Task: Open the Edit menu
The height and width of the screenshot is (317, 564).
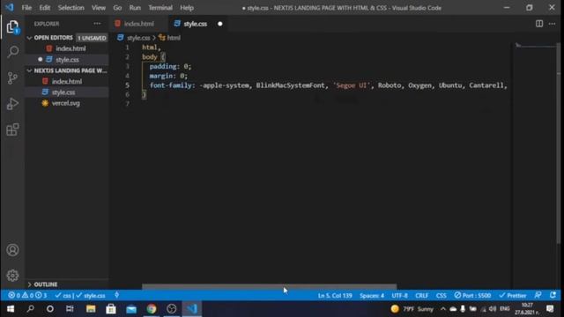Action: (x=45, y=8)
